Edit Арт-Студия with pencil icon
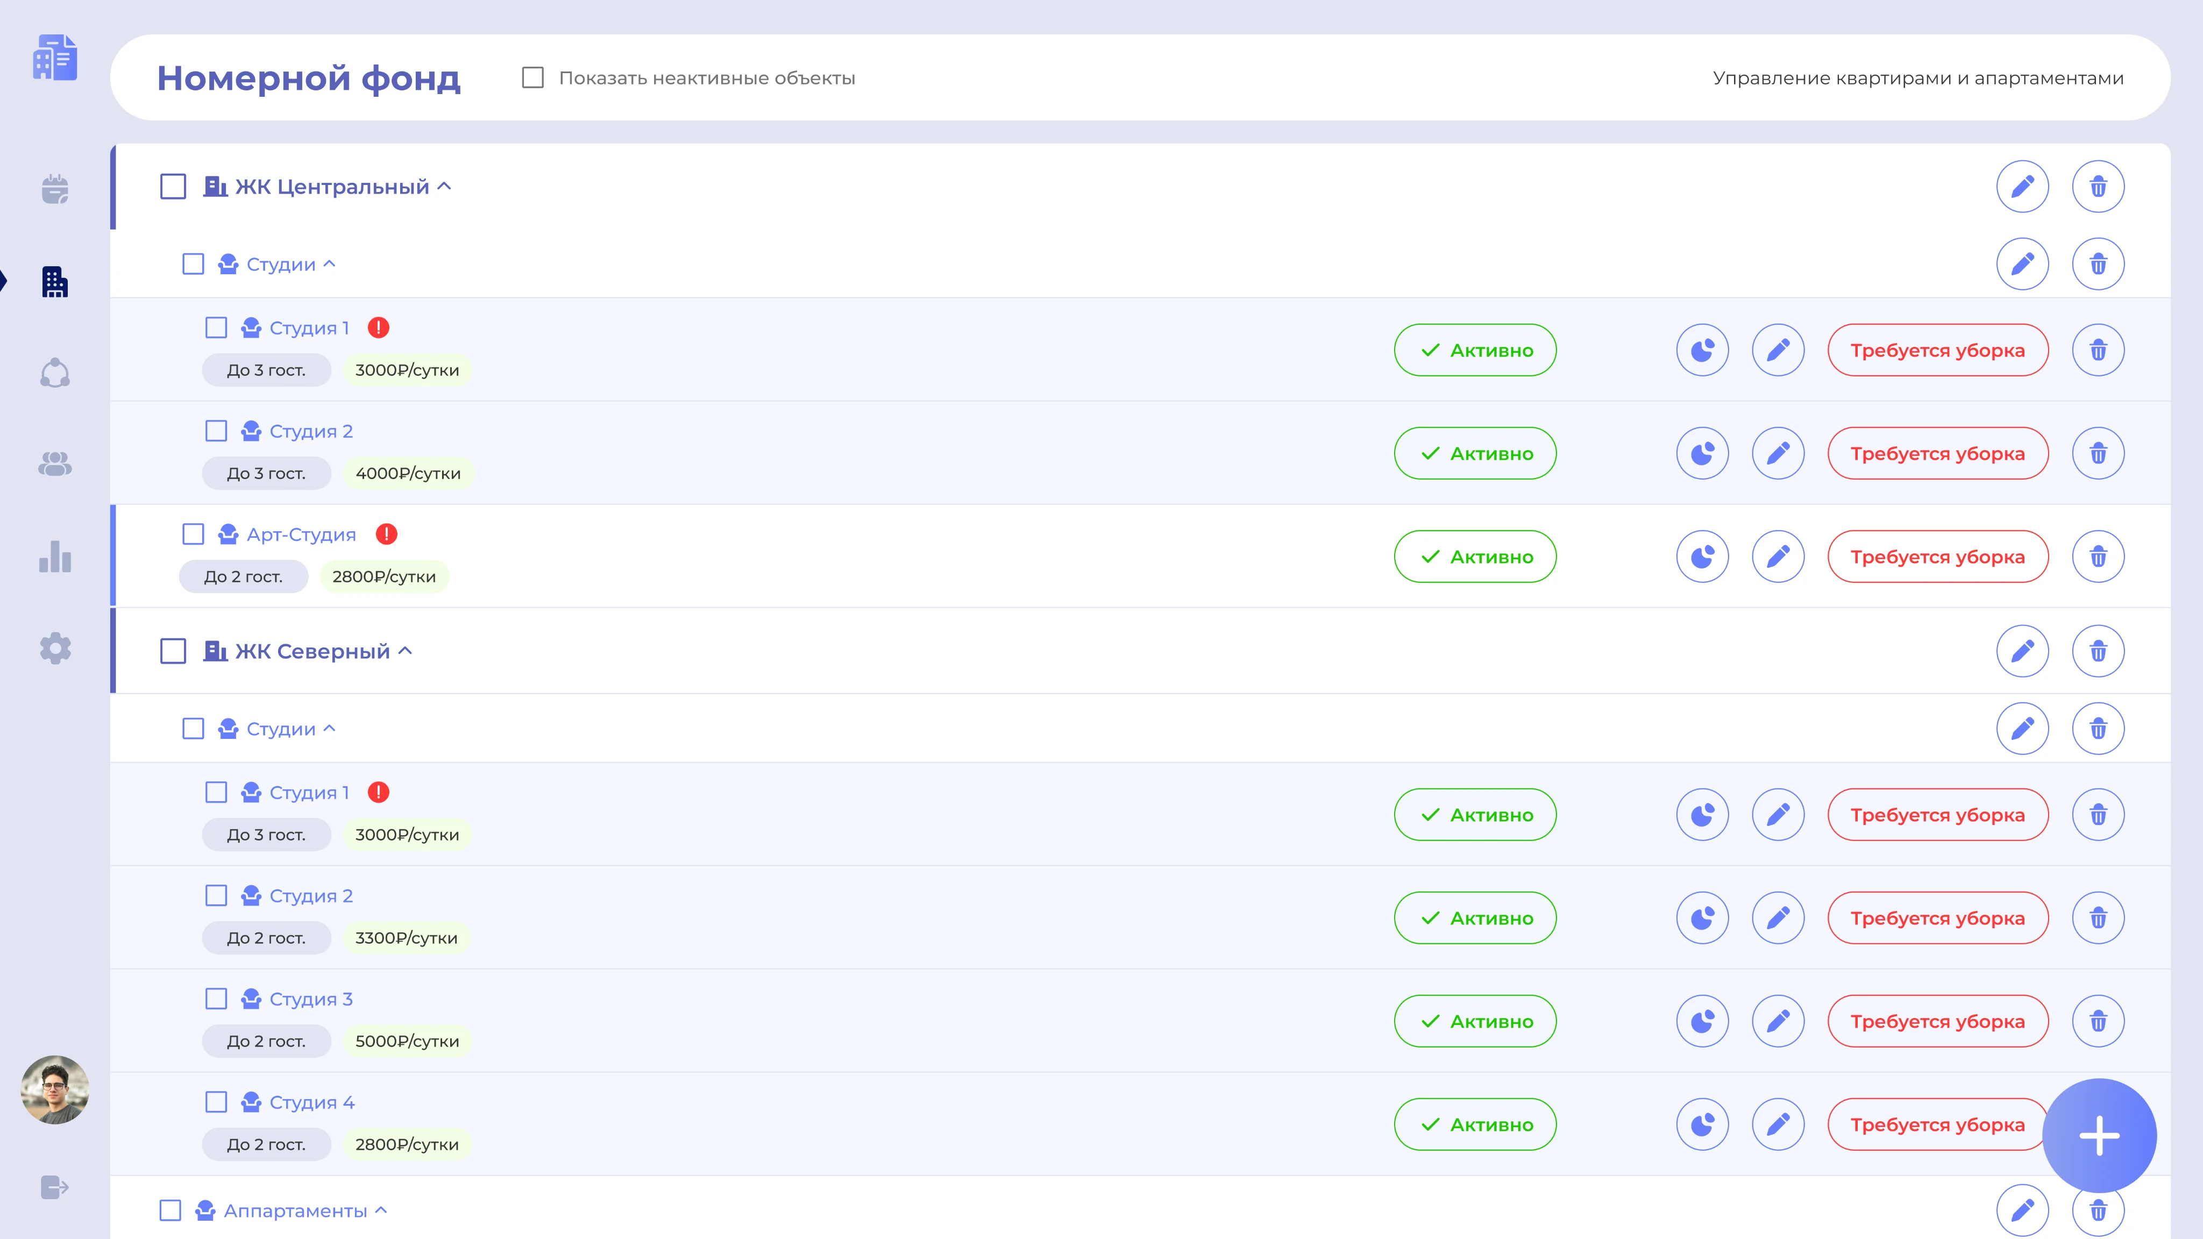This screenshot has height=1239, width=2203. click(1778, 557)
